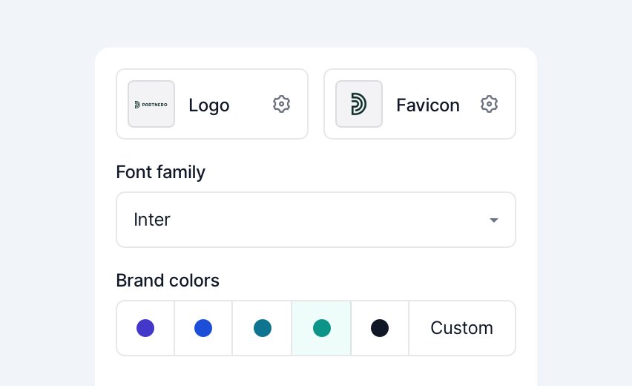Choose the dark teal-blue brand color

point(263,328)
